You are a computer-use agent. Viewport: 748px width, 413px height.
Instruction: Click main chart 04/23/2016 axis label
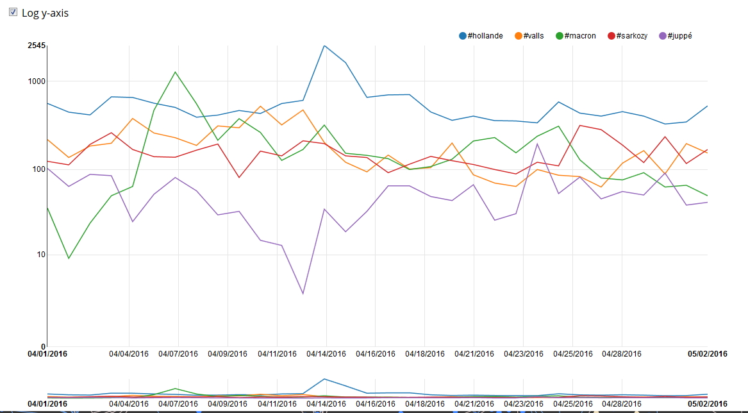coord(524,354)
